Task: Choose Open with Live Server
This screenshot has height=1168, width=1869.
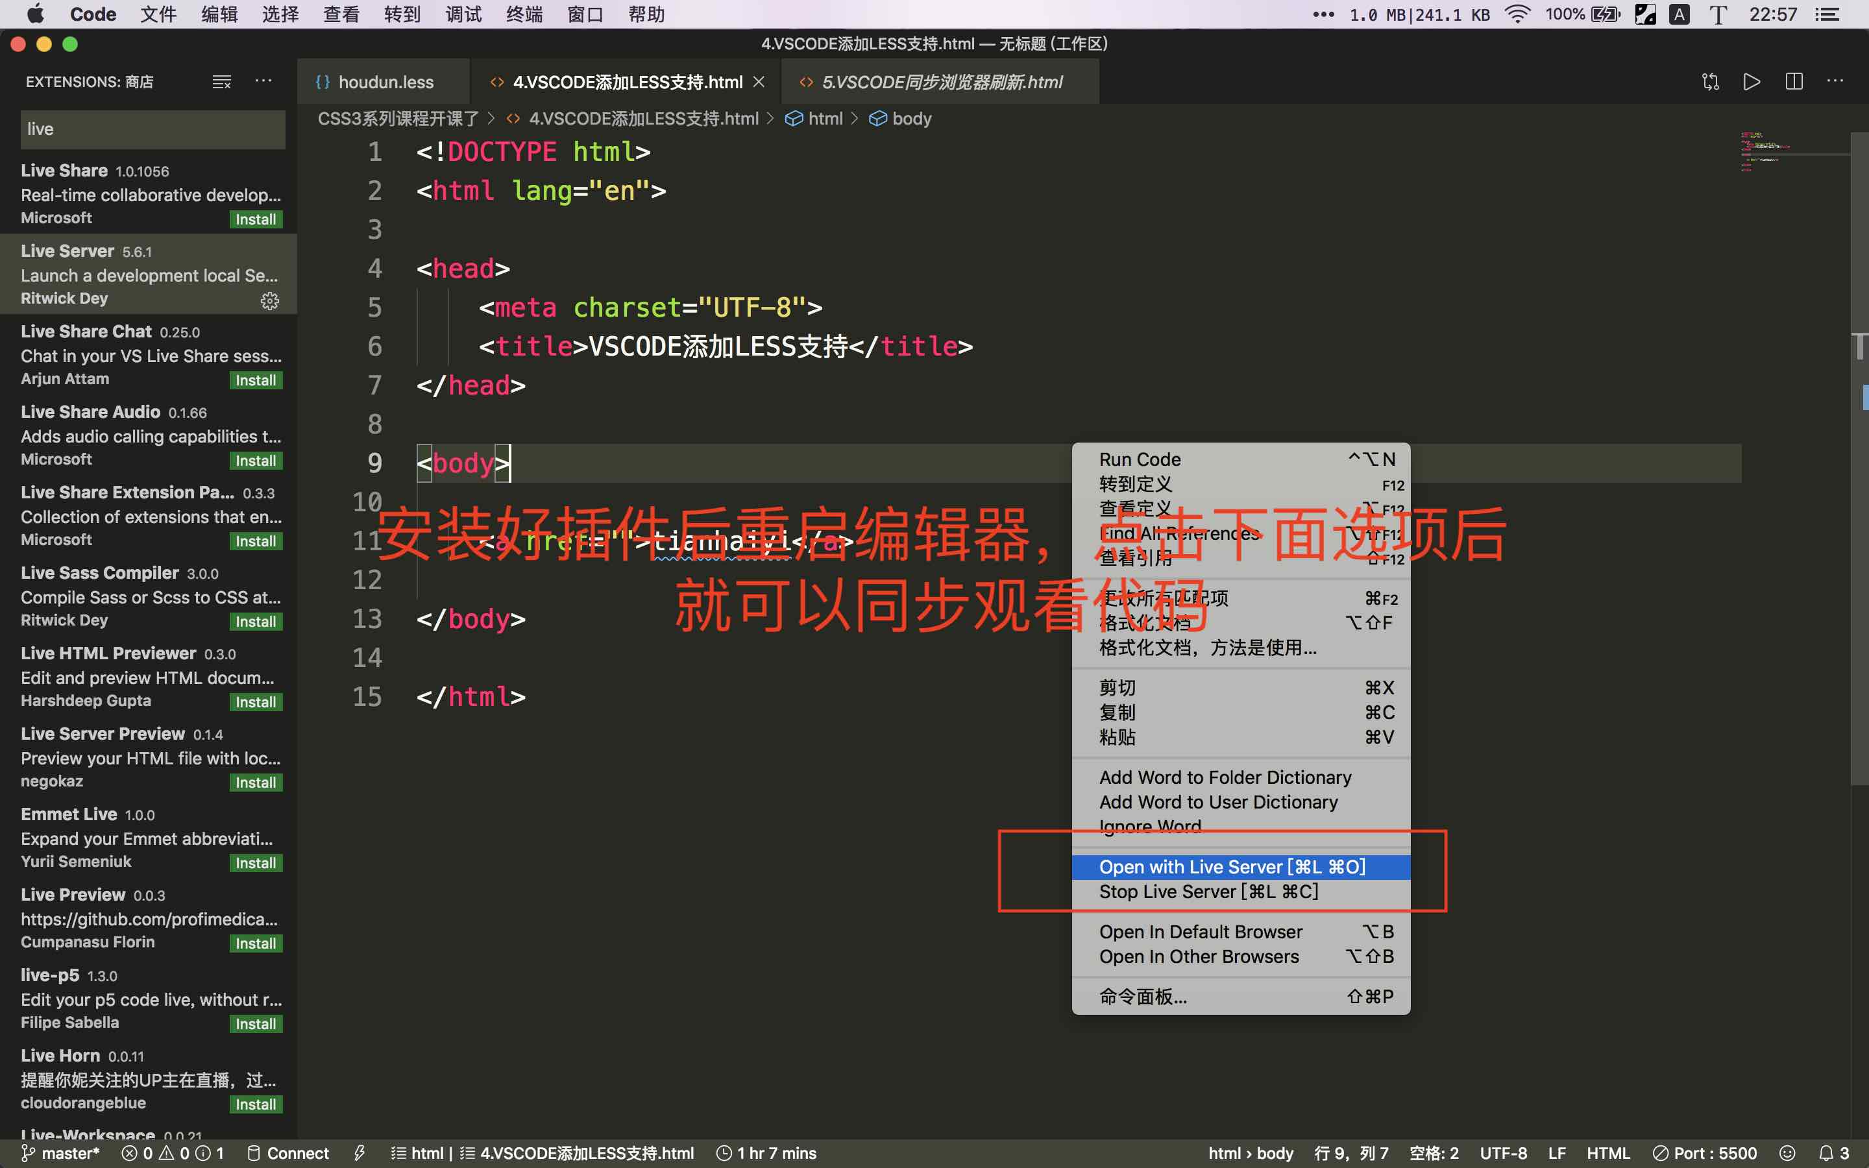Action: click(x=1241, y=867)
